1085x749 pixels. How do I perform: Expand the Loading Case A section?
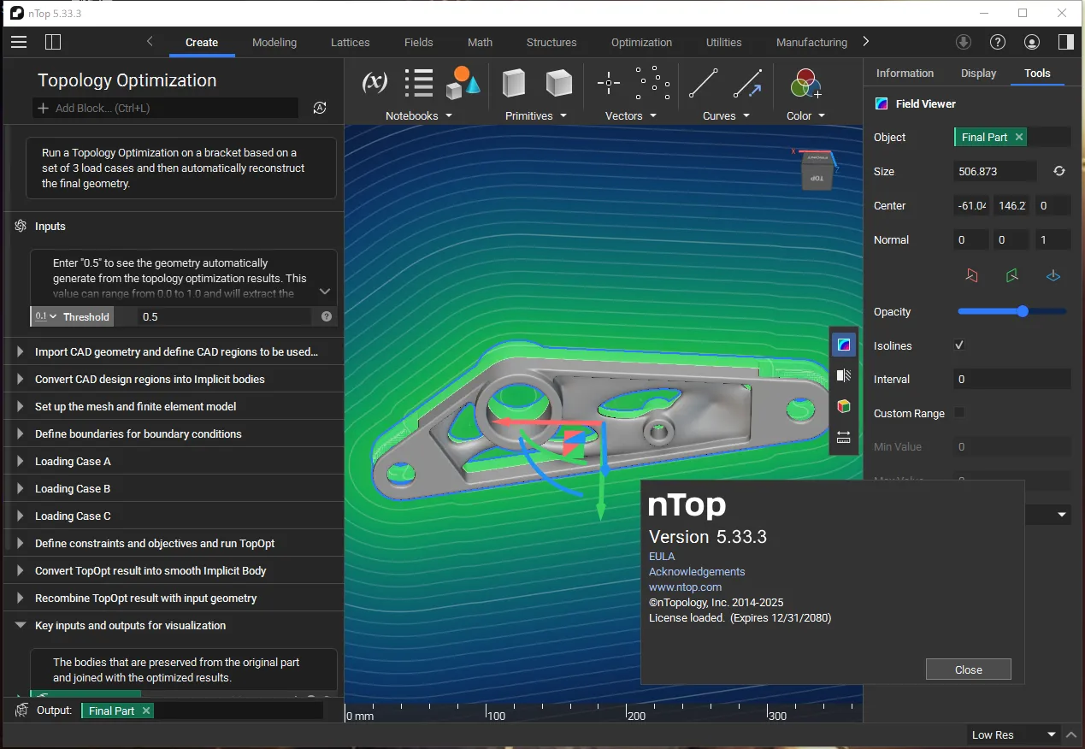pyautogui.click(x=20, y=461)
